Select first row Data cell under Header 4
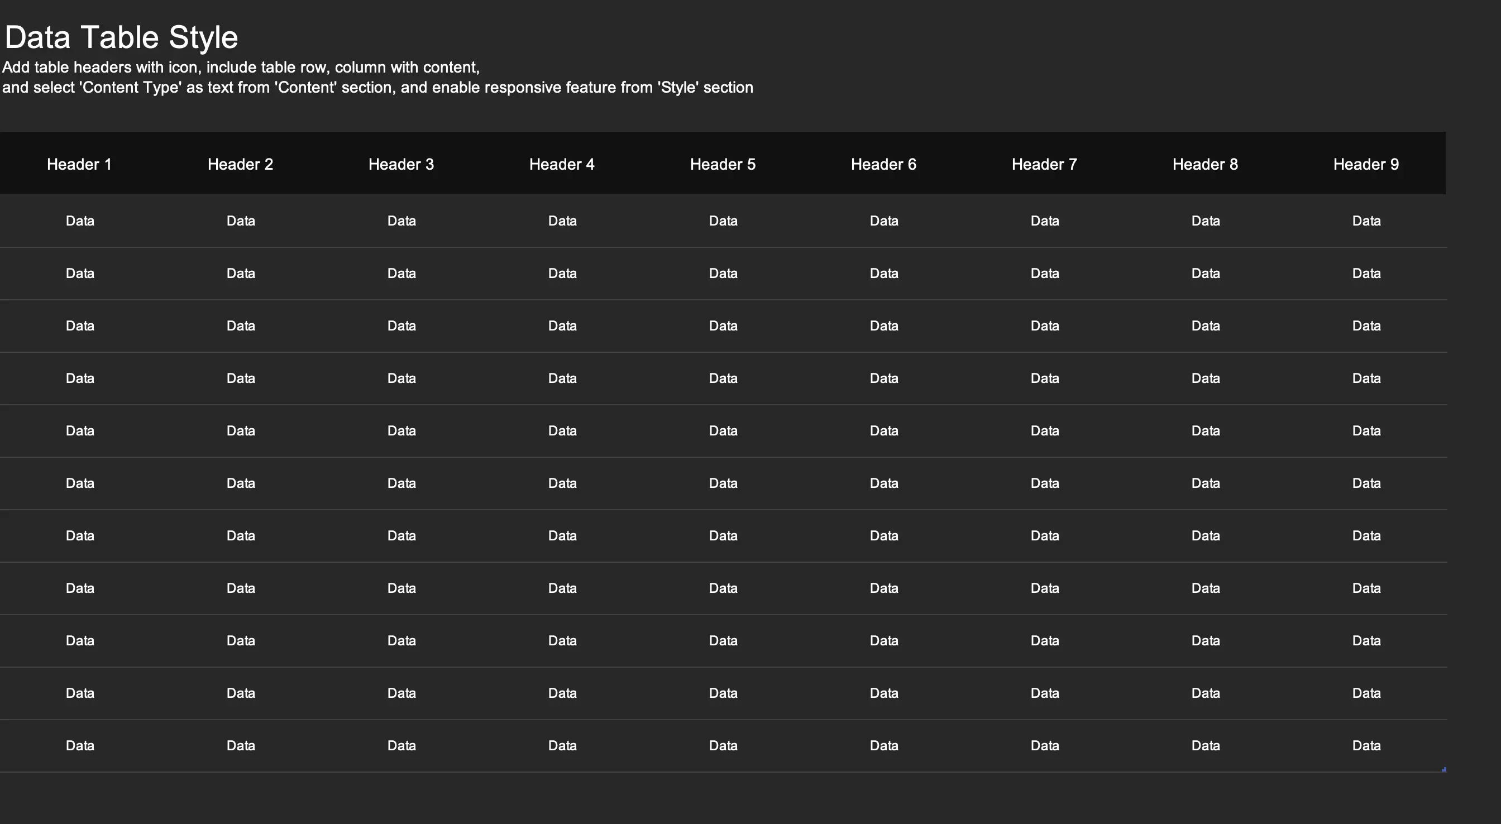1501x824 pixels. click(x=562, y=221)
